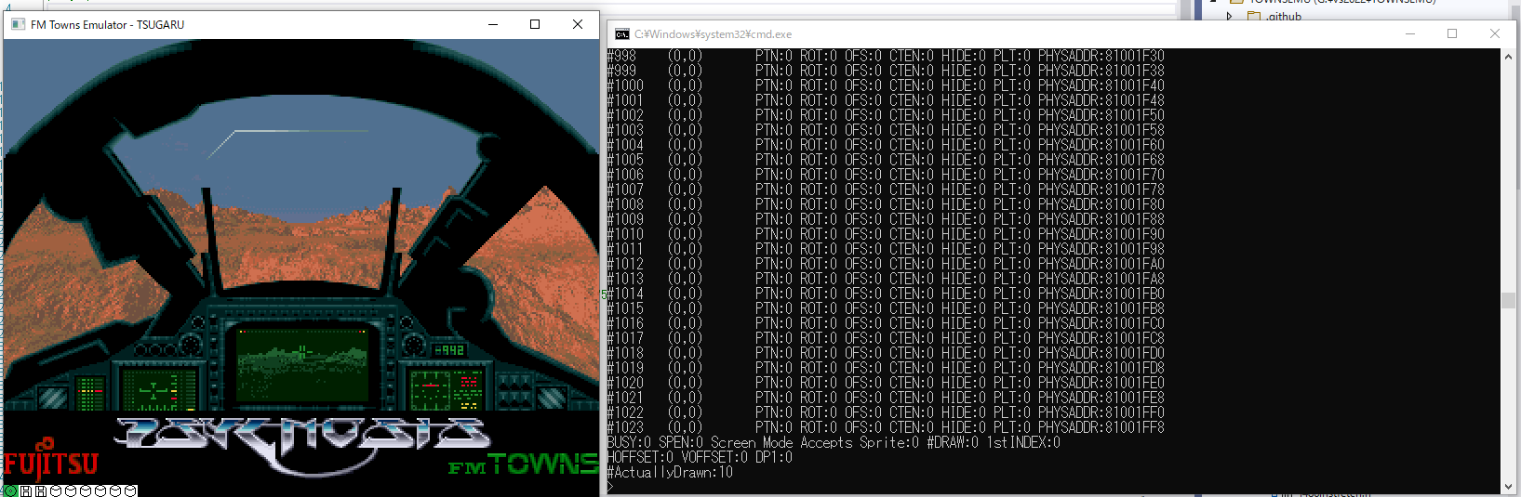The width and height of the screenshot is (1521, 497).
Task: Maximize the cmd.exe console window
Action: [1452, 34]
